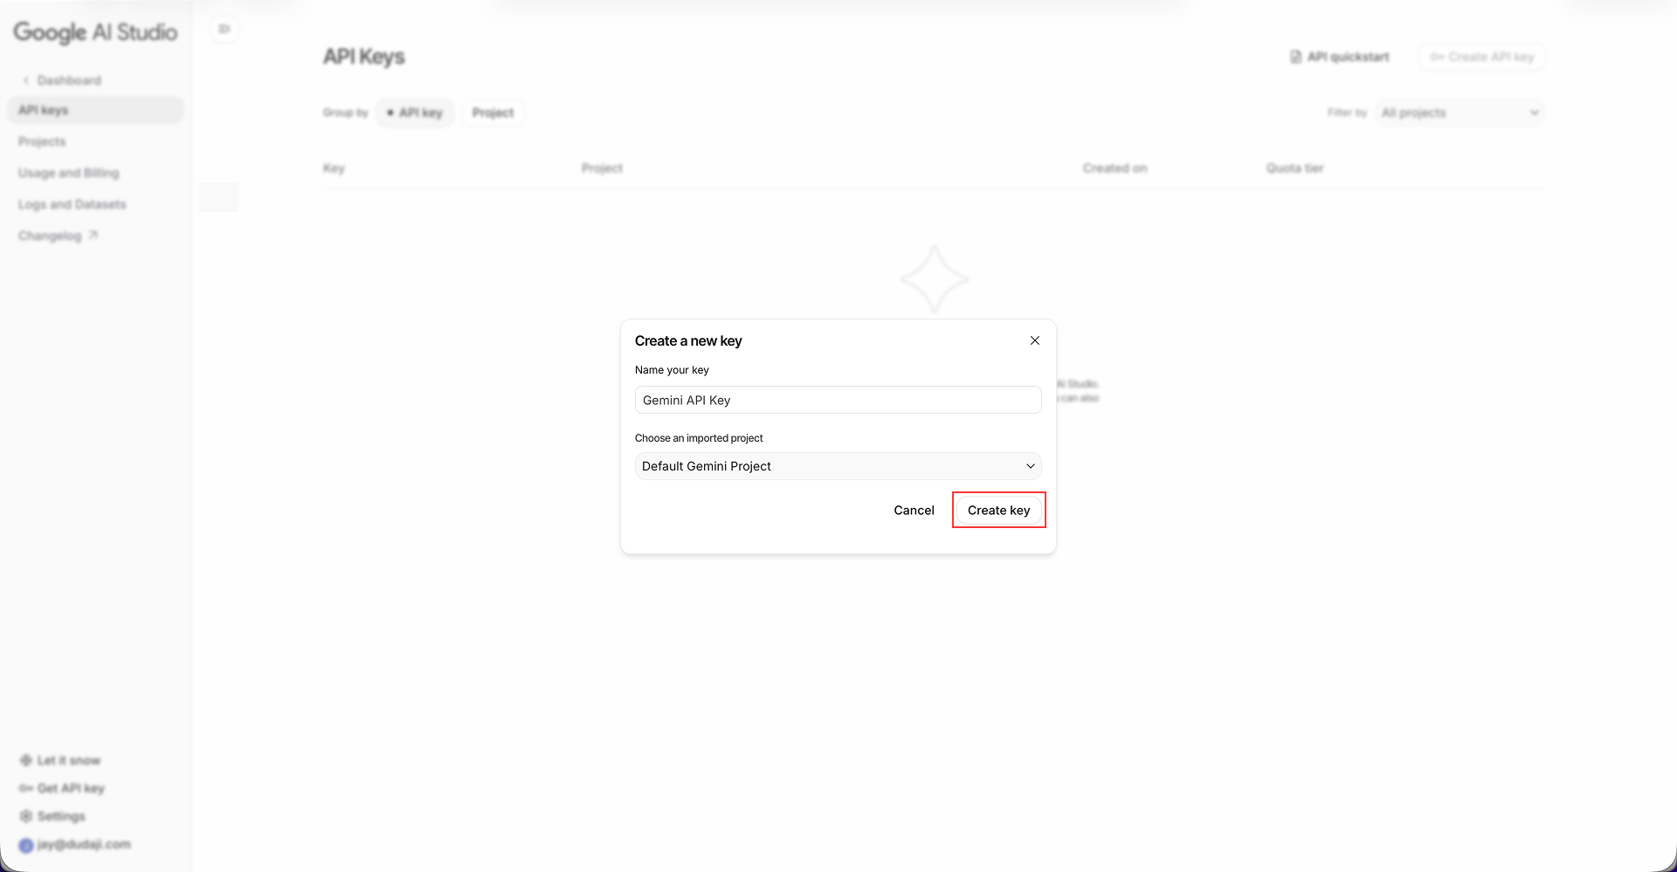Click the snowflake Let it snow icon
Image resolution: width=1677 pixels, height=872 pixels.
[26, 760]
